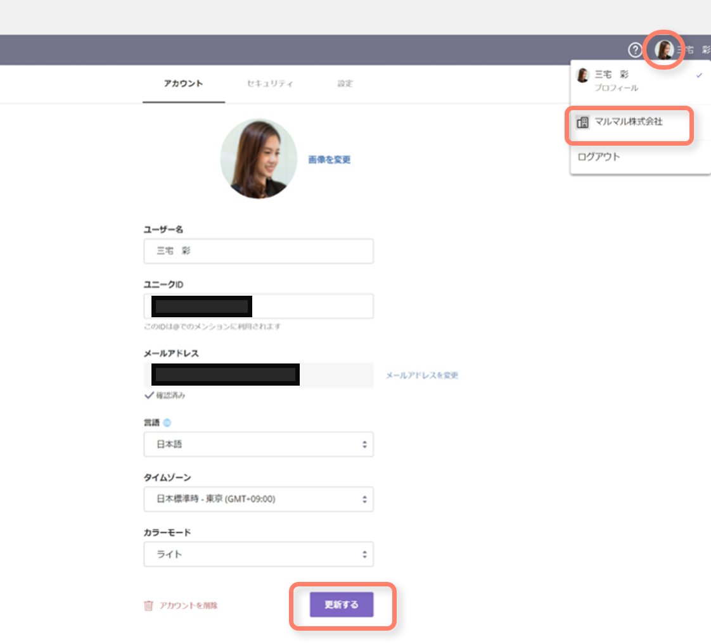Switch to the 設定 tab

point(345,84)
